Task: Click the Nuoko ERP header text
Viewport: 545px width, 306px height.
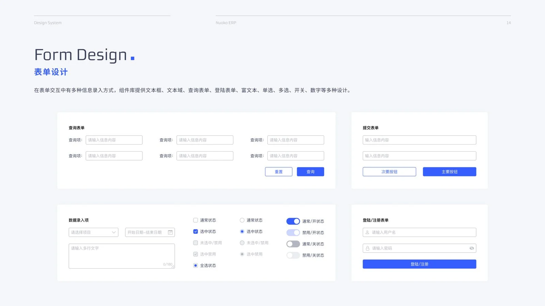Action: click(226, 23)
